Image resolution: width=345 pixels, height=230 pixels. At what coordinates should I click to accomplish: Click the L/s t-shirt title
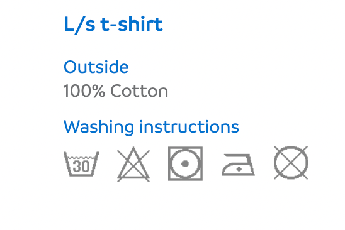pyautogui.click(x=113, y=25)
